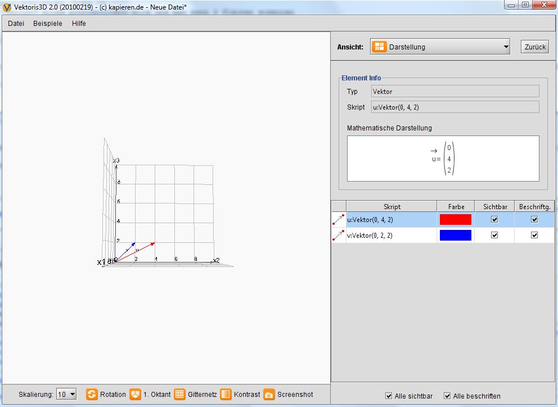Click the vector icon beside u:Vektor row
This screenshot has width=558, height=407.
[338, 220]
